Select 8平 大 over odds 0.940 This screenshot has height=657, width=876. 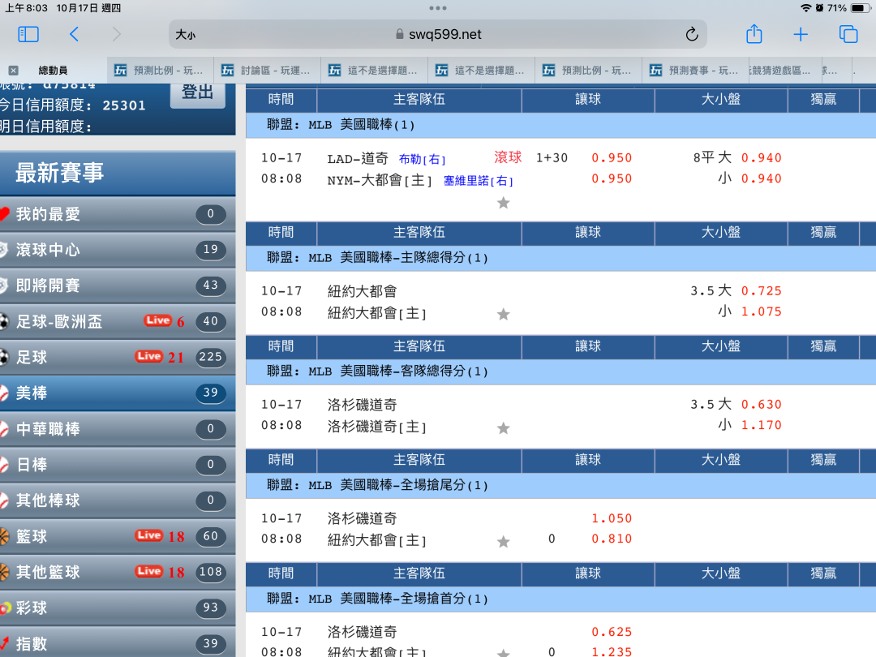coord(762,158)
